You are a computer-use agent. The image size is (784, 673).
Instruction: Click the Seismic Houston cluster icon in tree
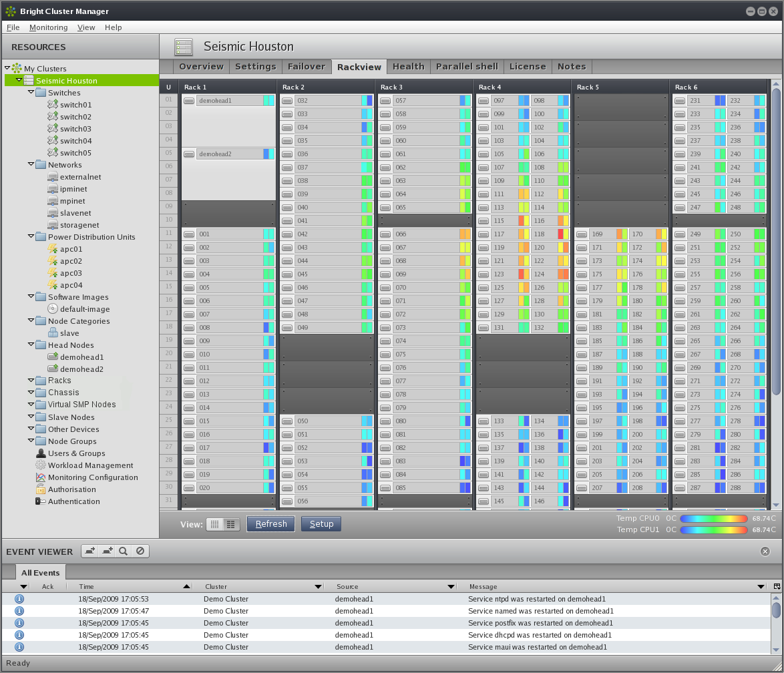point(29,81)
